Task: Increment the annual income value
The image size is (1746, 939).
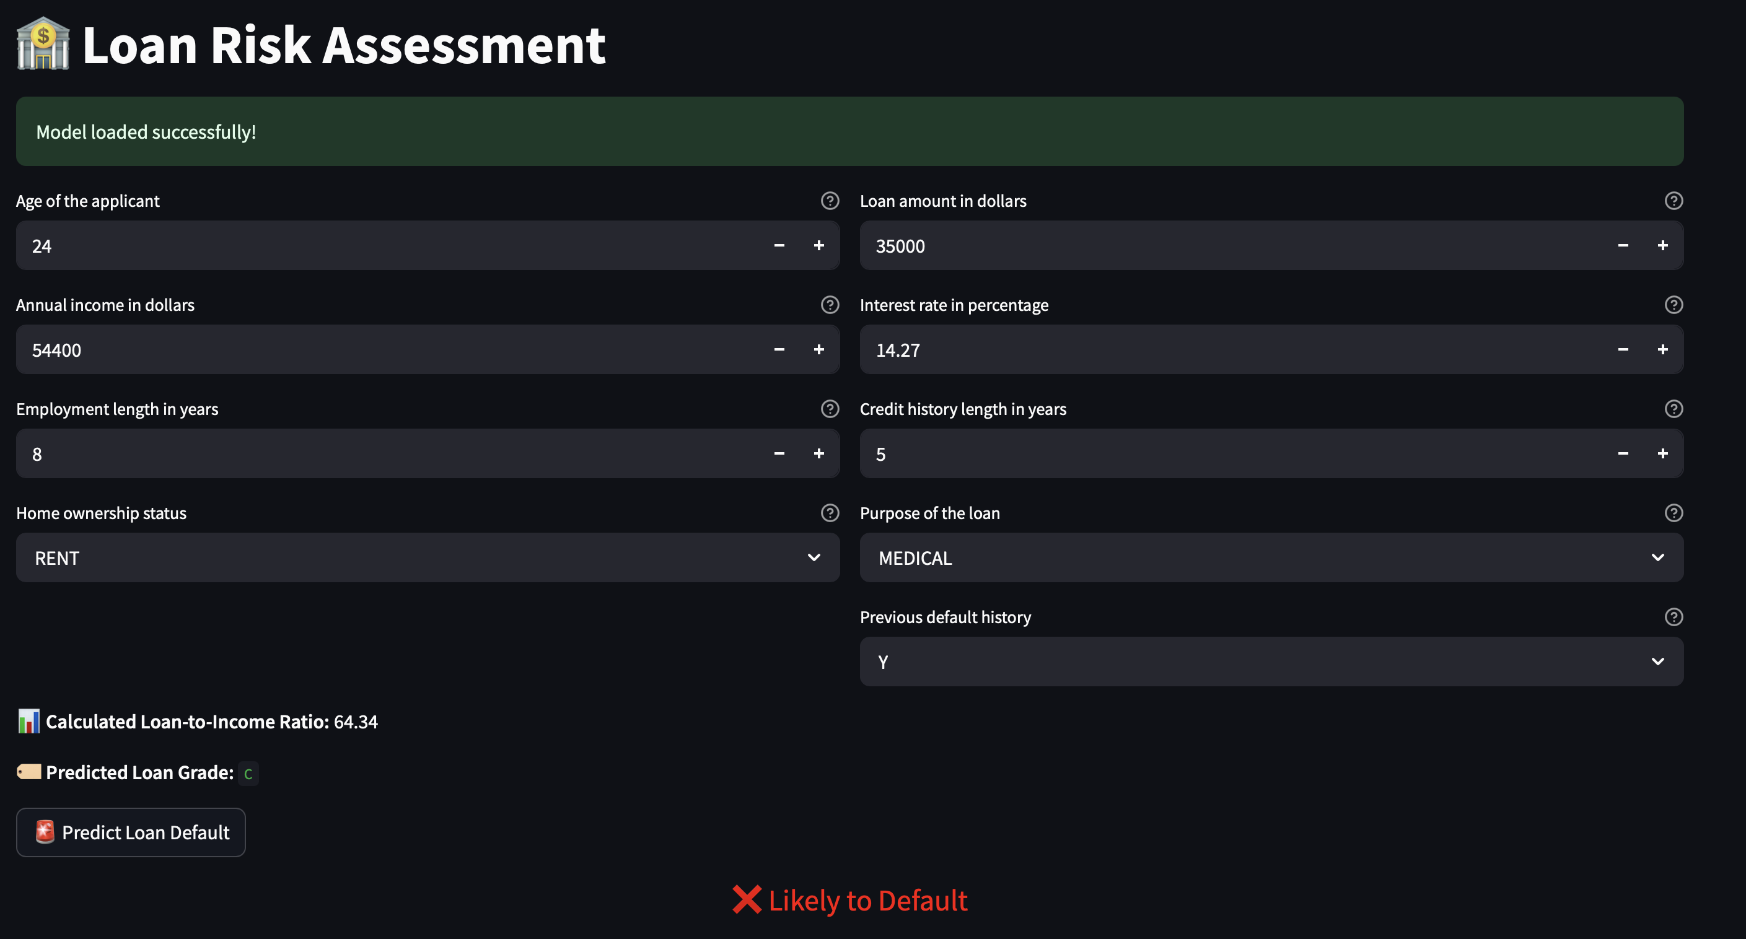Action: tap(818, 349)
